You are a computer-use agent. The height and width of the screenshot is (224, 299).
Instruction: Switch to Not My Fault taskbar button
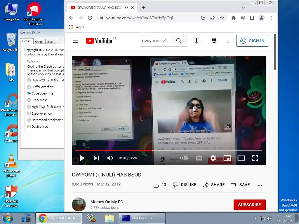142,218
